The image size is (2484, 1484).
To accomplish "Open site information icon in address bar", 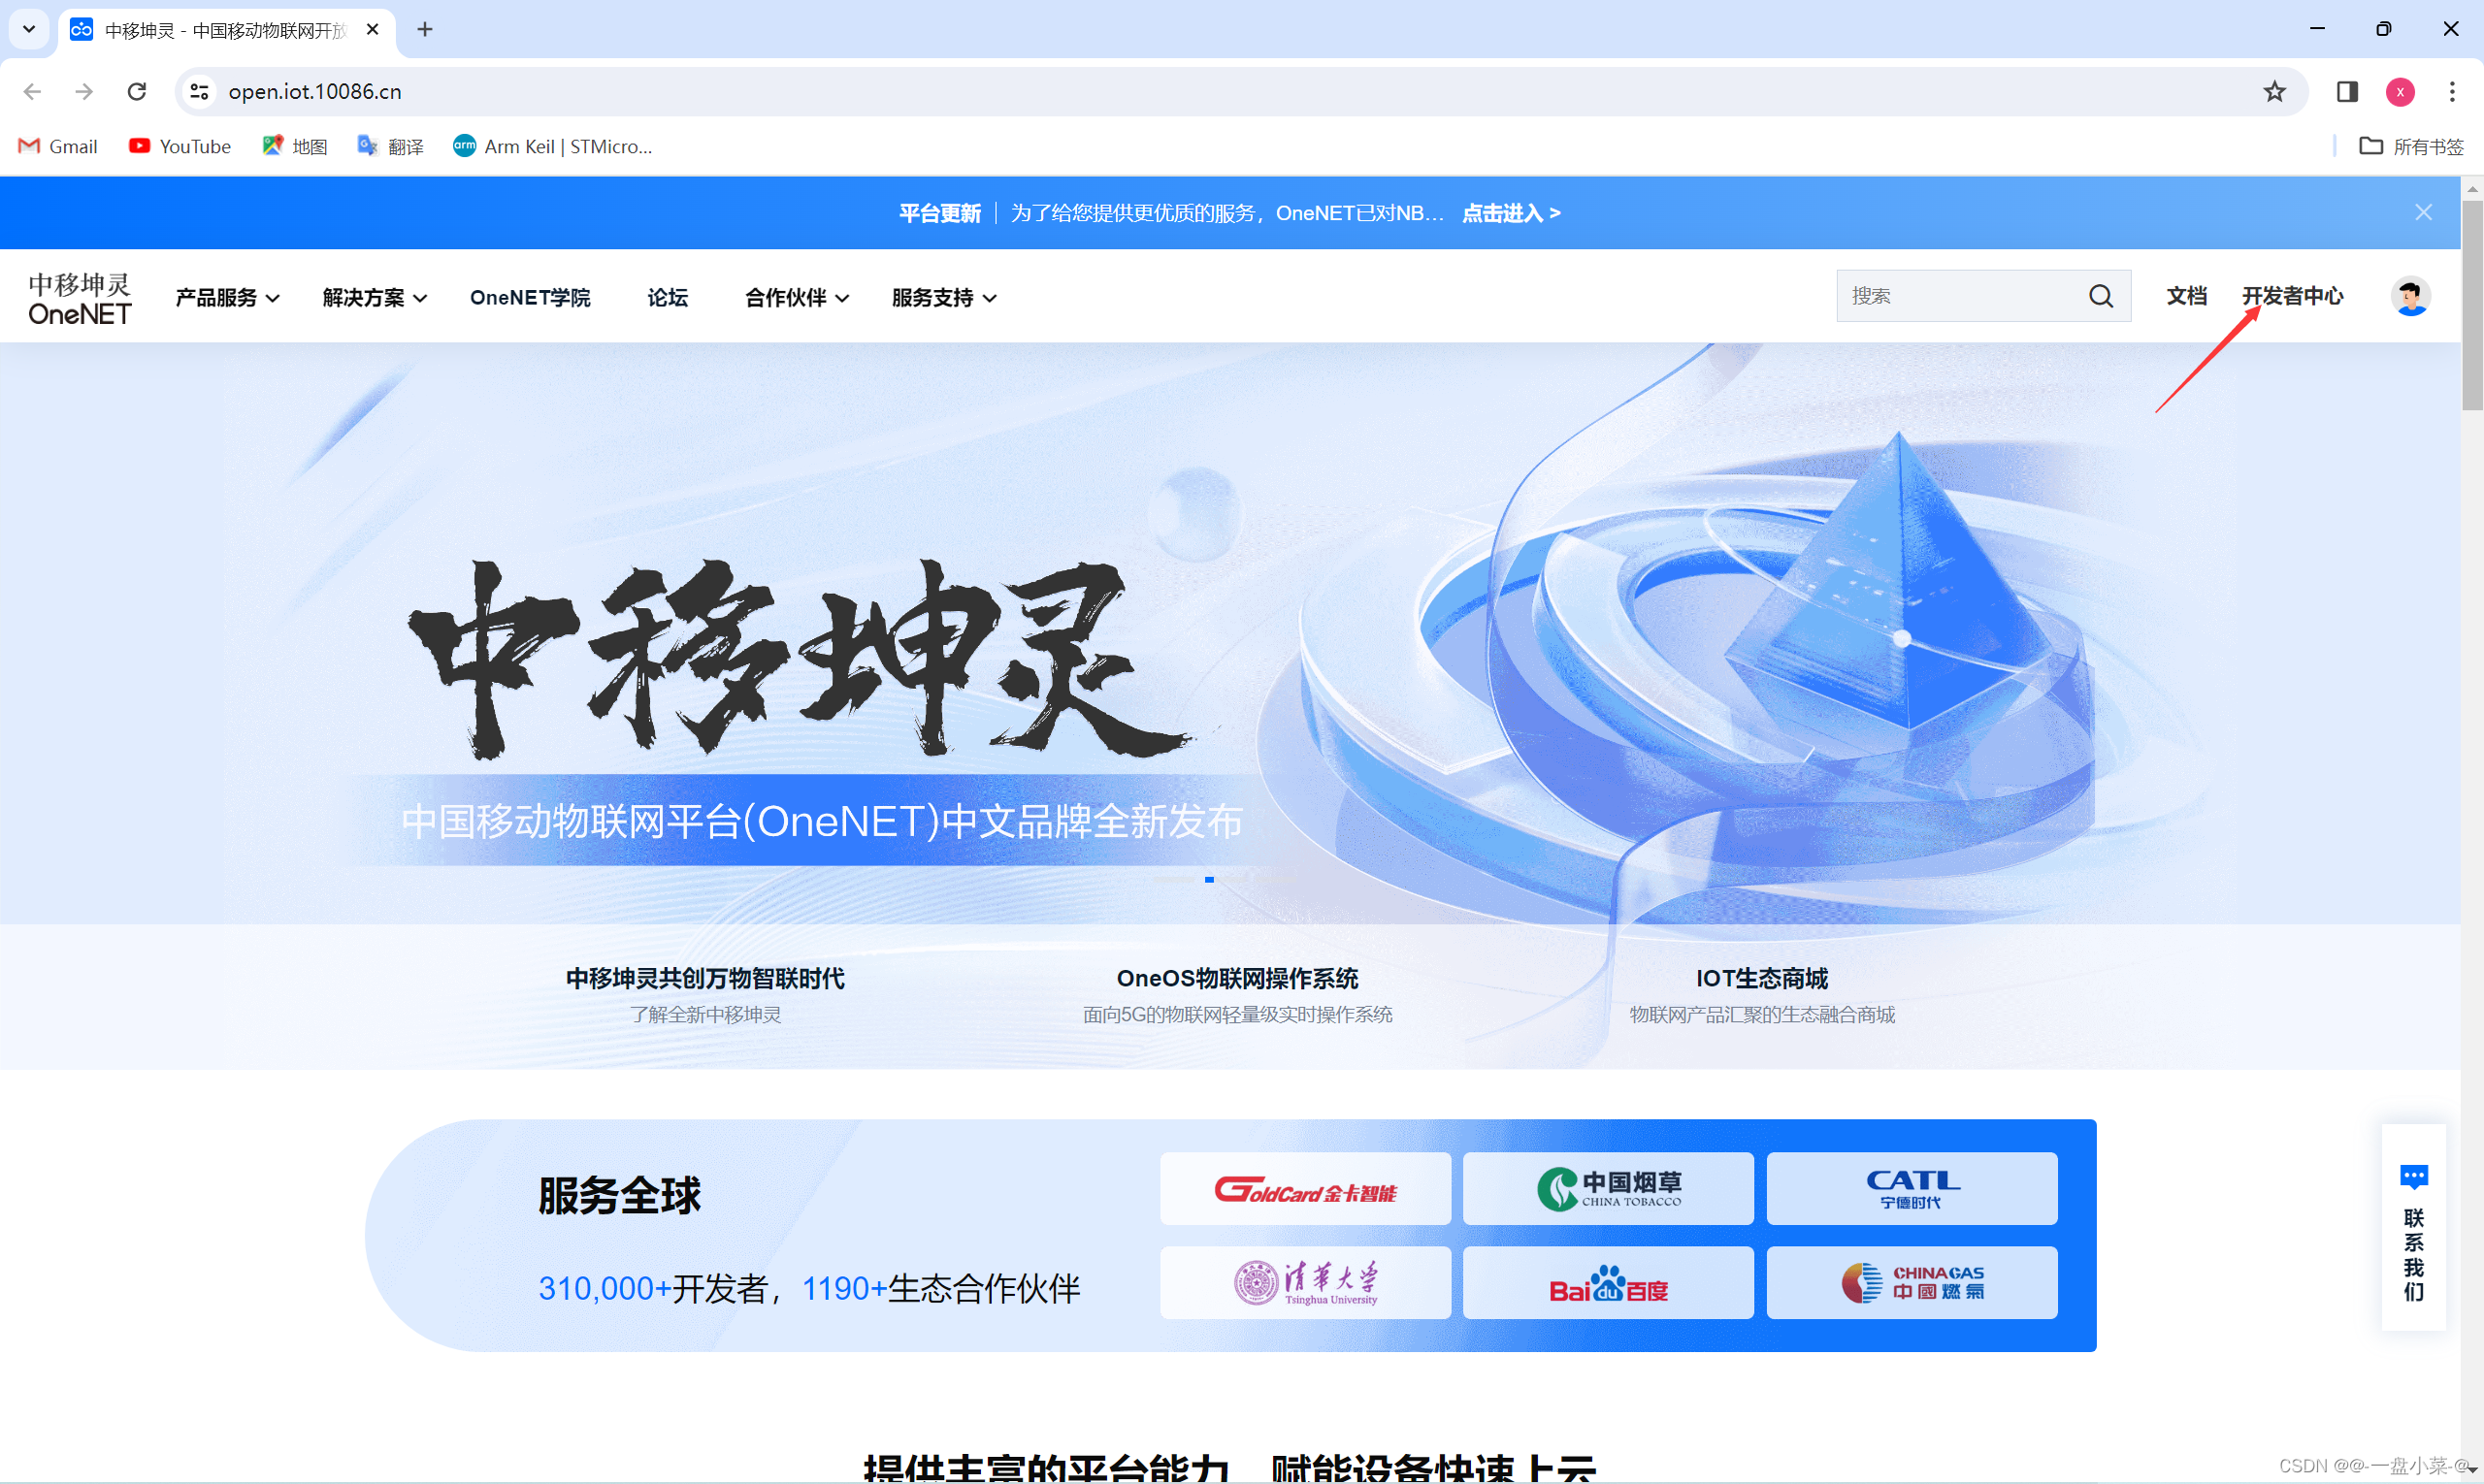I will tap(199, 91).
